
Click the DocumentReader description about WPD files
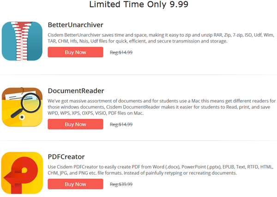tap(162, 107)
